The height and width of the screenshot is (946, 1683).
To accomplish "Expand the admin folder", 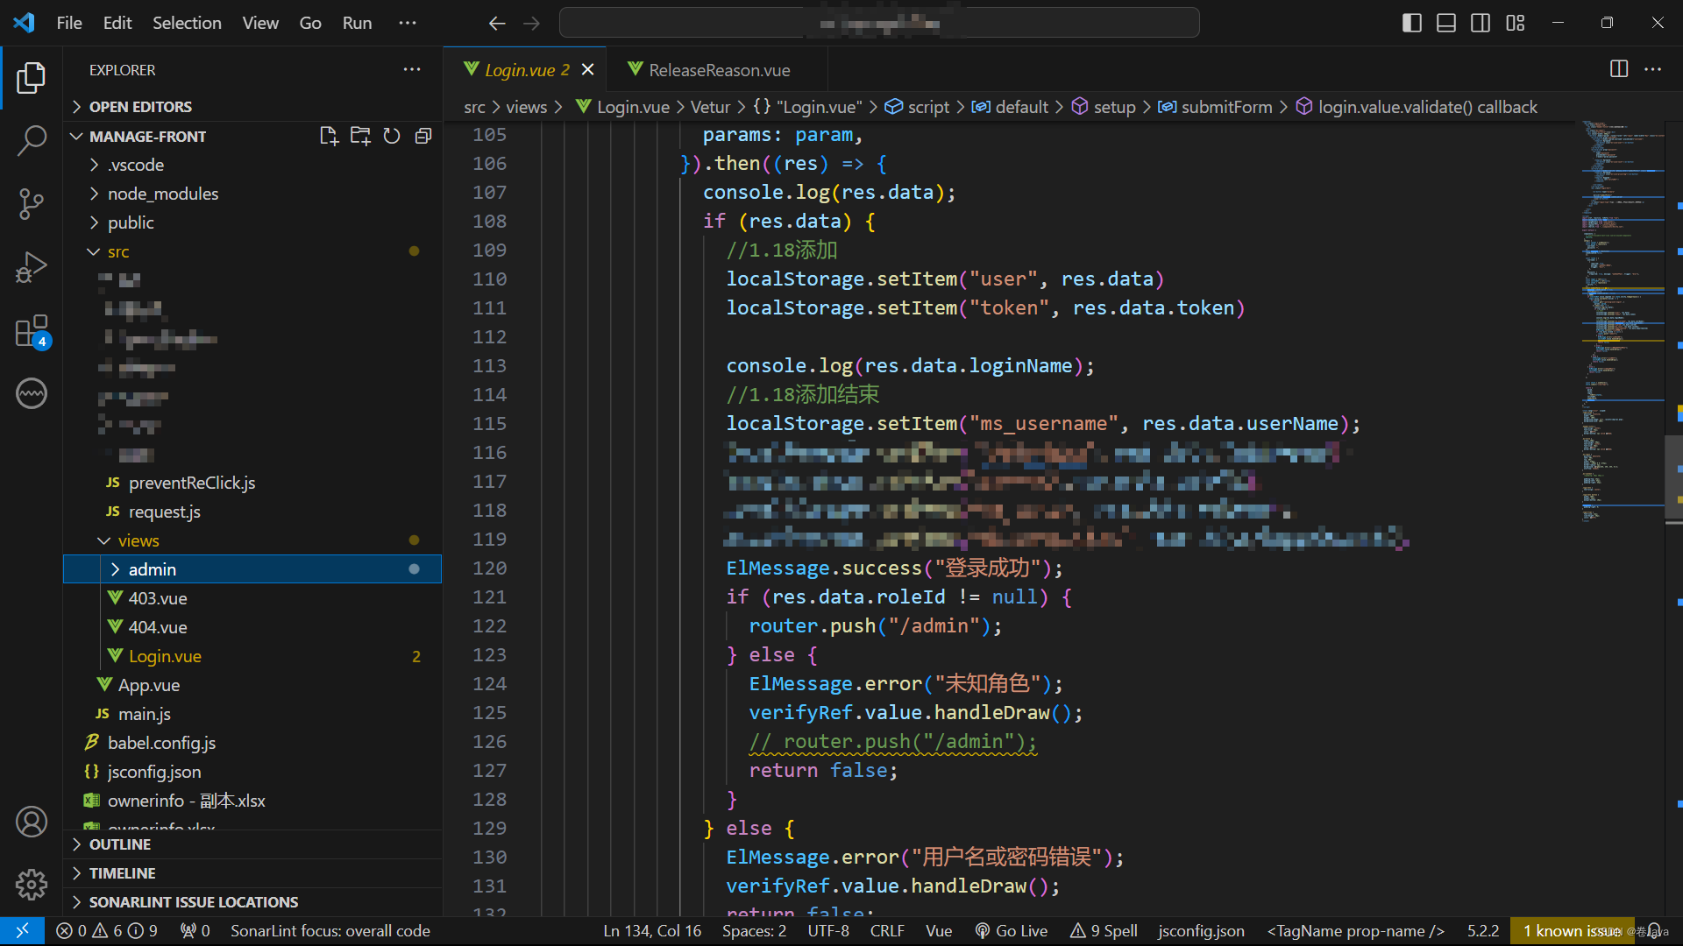I will click(153, 569).
